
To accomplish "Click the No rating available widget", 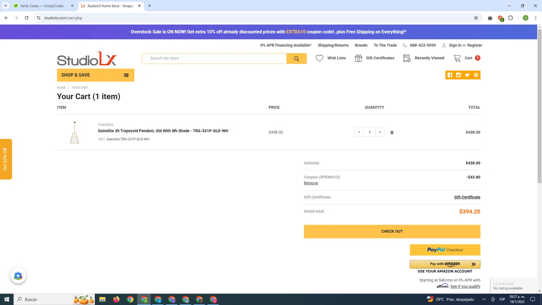I will (x=513, y=286).
